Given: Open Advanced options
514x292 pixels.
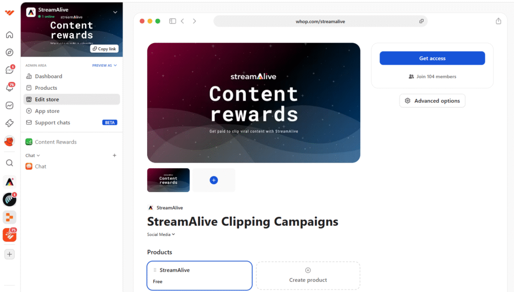Looking at the screenshot, I should pyautogui.click(x=432, y=101).
